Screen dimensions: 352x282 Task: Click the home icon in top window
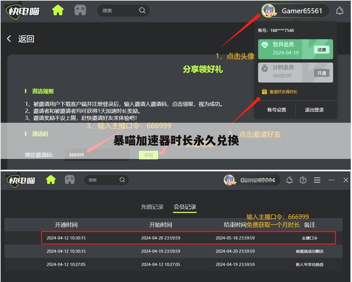[x=58, y=10]
